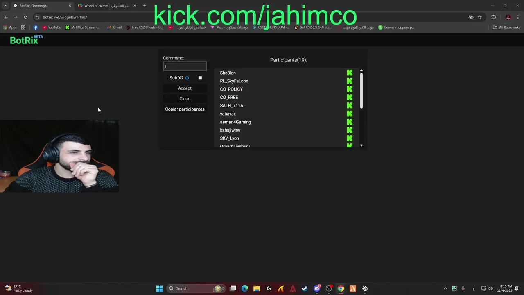Screen dimensions: 524x295
Task: Switch to BotRix Giveaways tab
Action: (x=41, y=6)
